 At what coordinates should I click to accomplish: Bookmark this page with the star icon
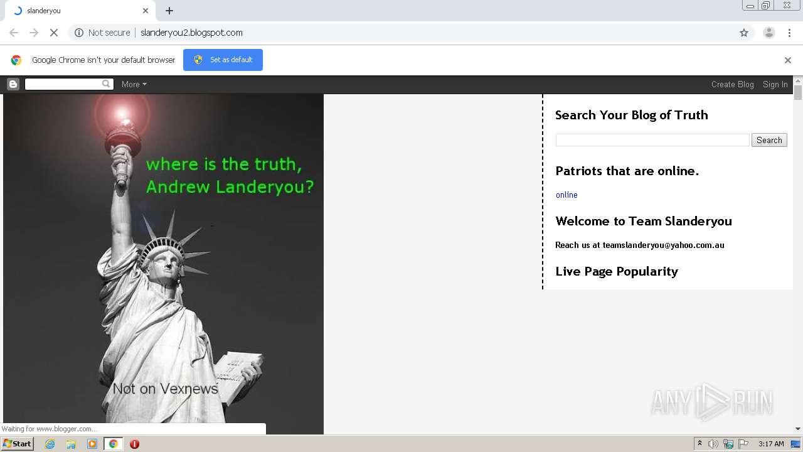[x=744, y=33]
